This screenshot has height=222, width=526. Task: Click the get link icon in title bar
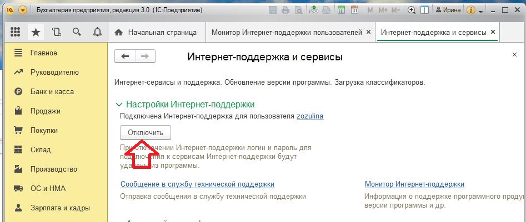tap(314, 10)
